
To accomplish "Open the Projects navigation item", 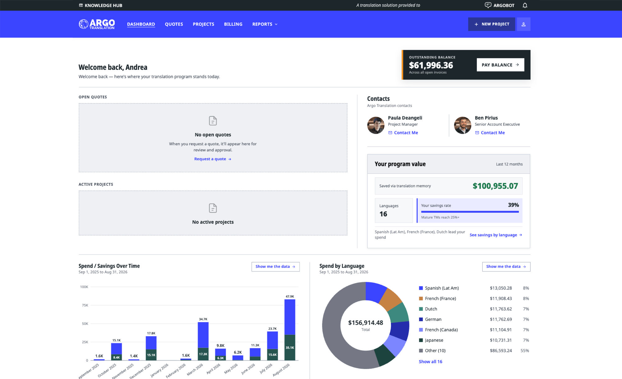I will click(203, 24).
